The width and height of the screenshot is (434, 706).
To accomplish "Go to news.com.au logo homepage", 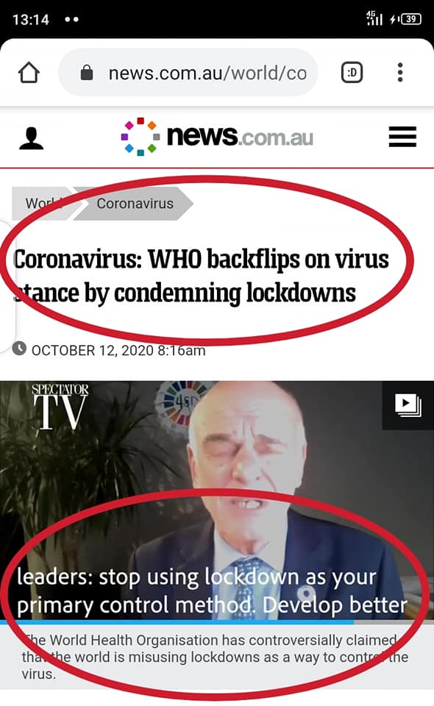I will coord(217,137).
